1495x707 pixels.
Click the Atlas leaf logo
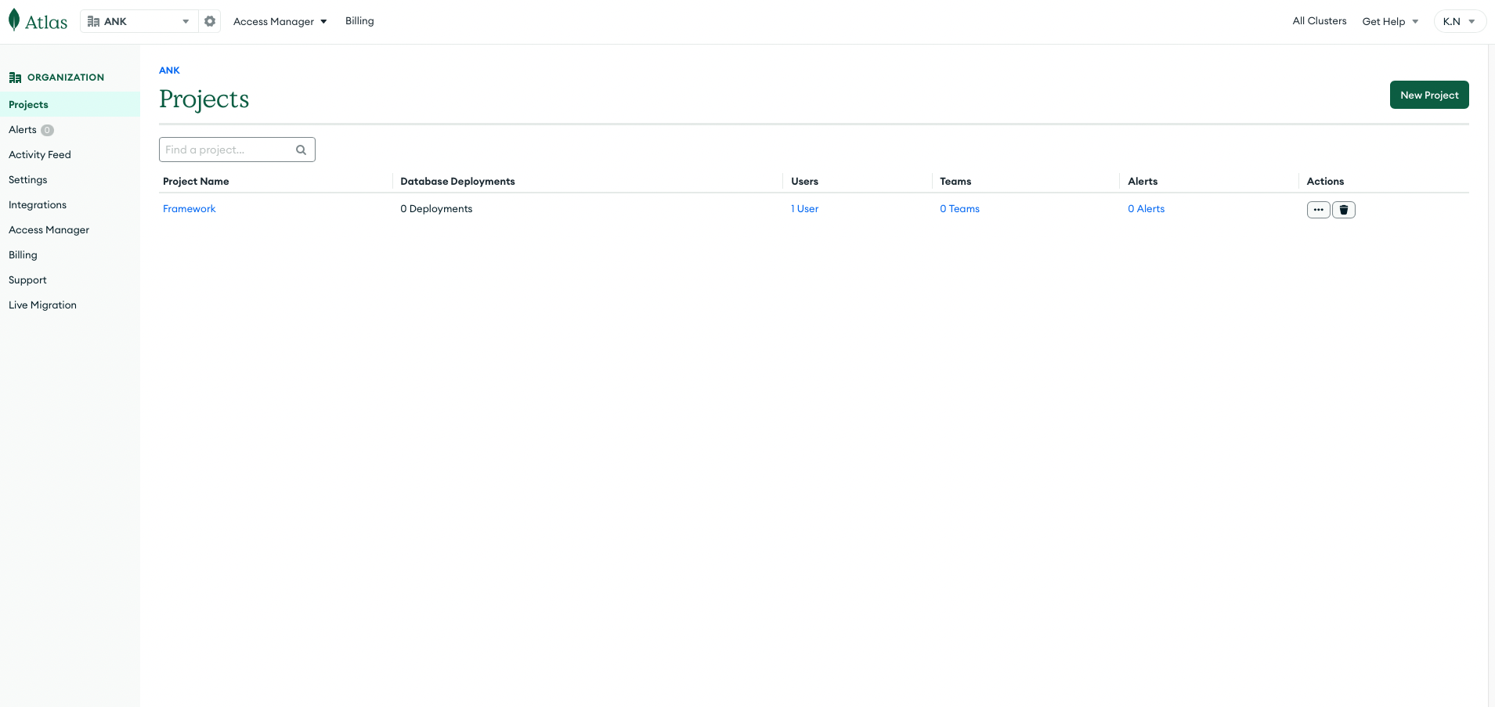(13, 19)
